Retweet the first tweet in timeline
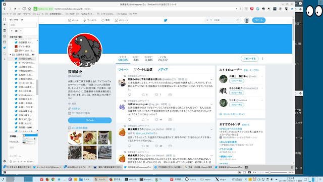The height and width of the screenshot is (182, 323). [x=143, y=95]
